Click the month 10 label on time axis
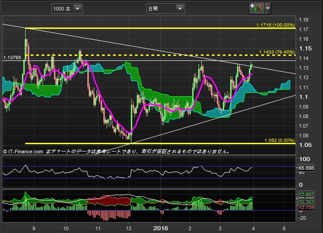This screenshot has width=323, height=233. coord(66,228)
